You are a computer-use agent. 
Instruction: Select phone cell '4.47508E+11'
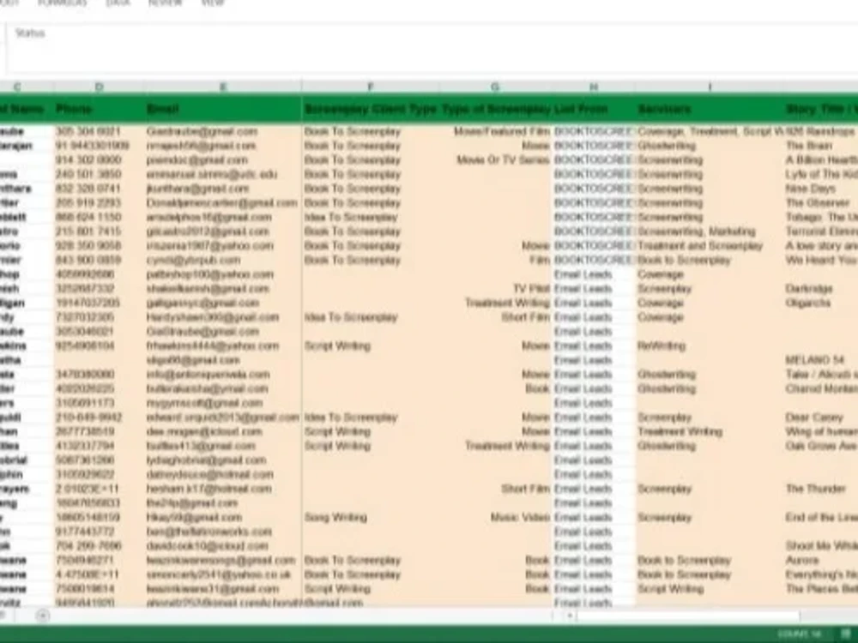pos(99,574)
